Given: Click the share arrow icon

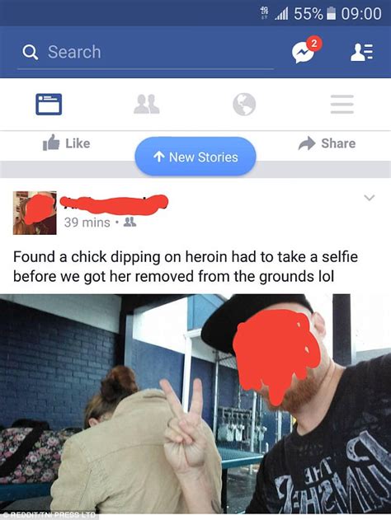Looking at the screenshot, I should point(307,143).
